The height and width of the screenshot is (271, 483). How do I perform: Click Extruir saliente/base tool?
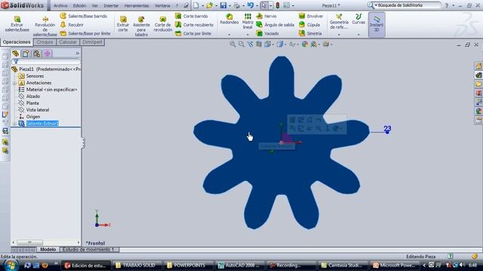(17, 24)
